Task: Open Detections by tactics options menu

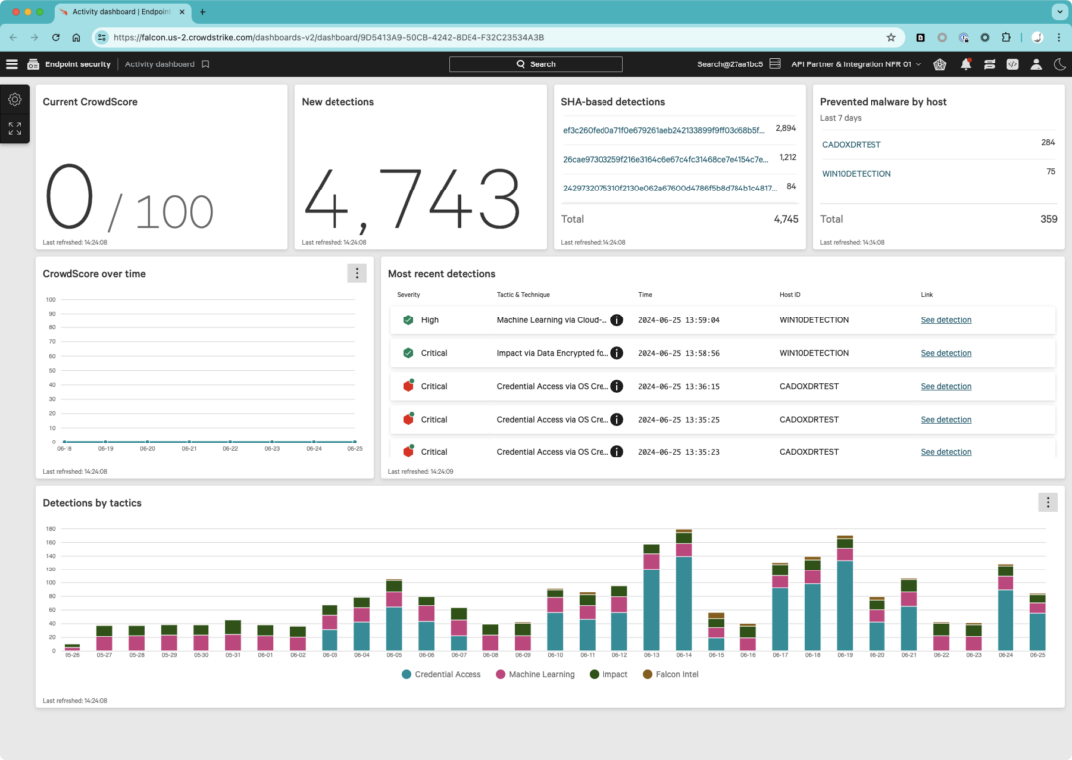Action: (x=1048, y=502)
